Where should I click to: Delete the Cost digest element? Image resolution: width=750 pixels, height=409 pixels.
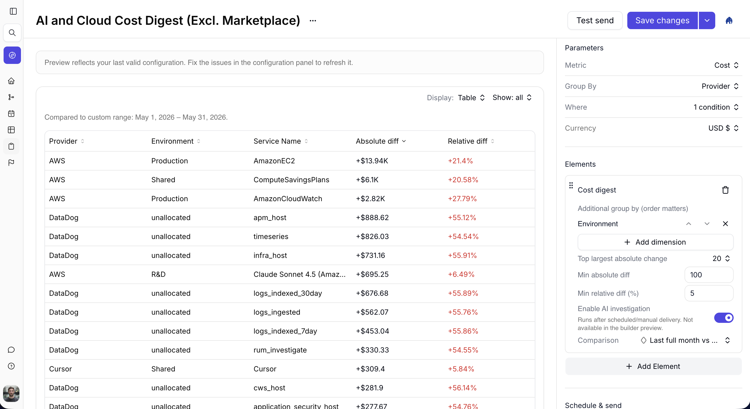tap(725, 190)
